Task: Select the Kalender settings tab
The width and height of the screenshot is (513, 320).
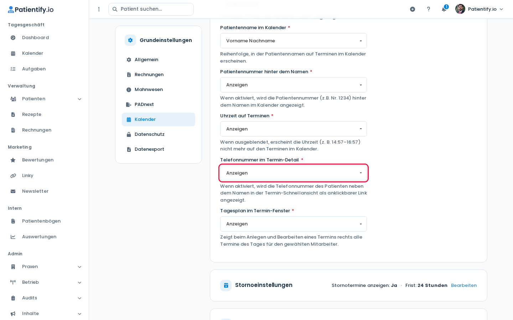Action: [159, 119]
